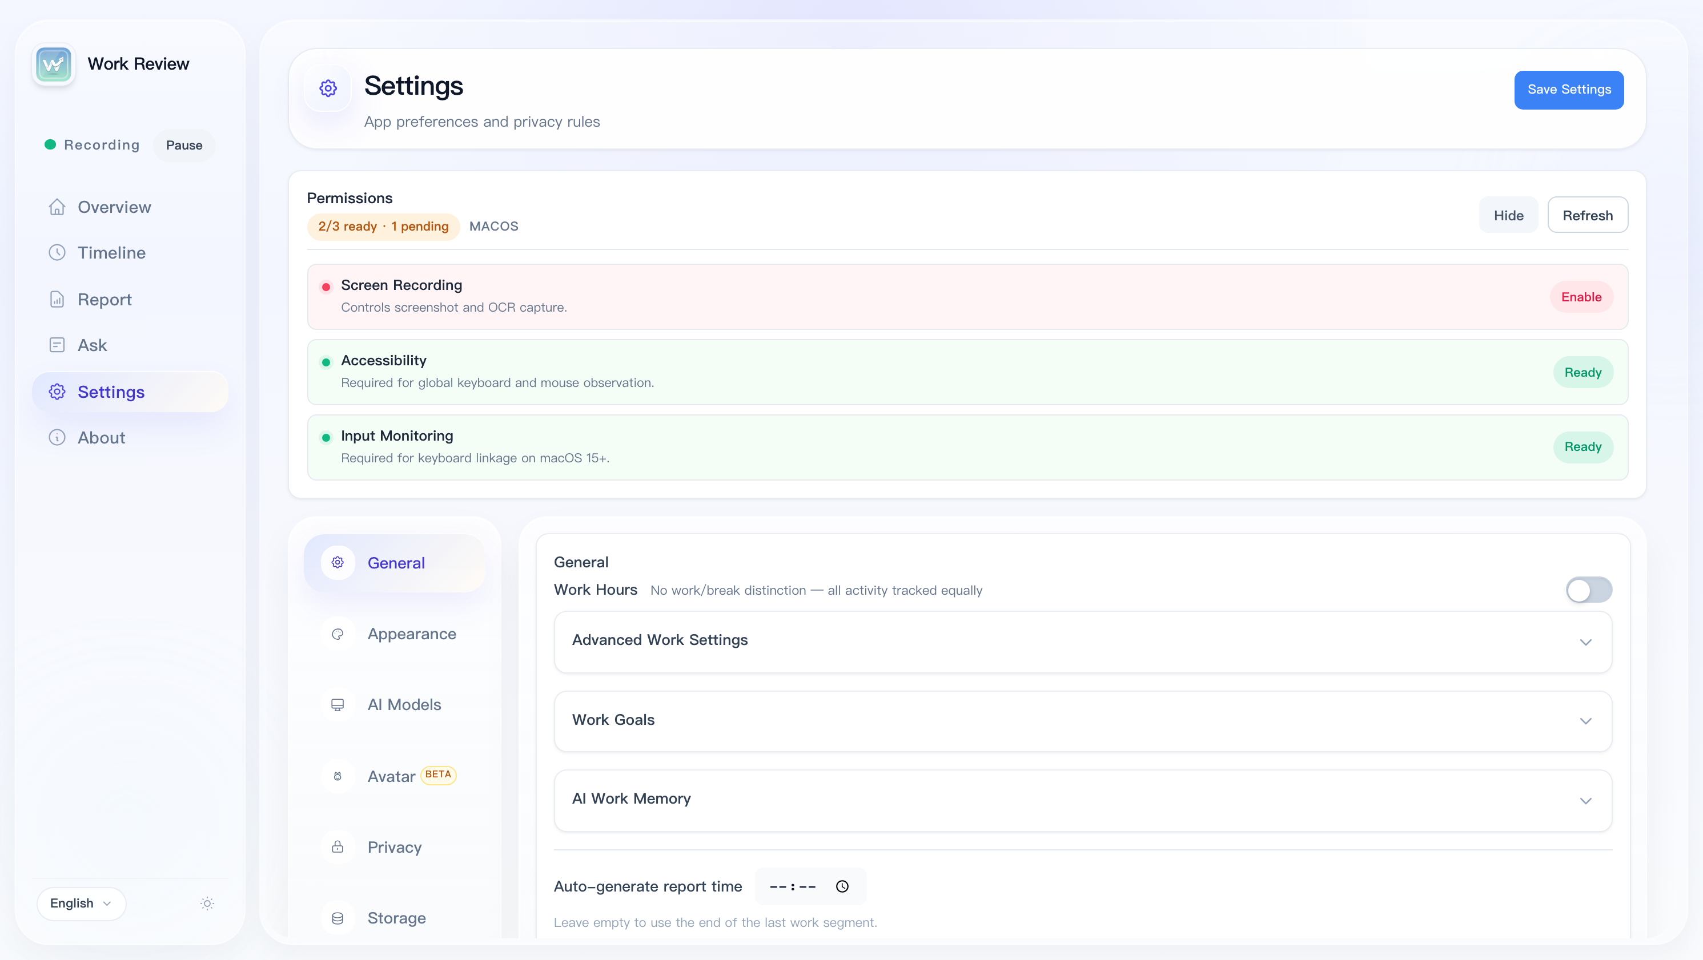Select the Settings sidebar item
This screenshot has width=1703, height=960.
tap(131, 392)
